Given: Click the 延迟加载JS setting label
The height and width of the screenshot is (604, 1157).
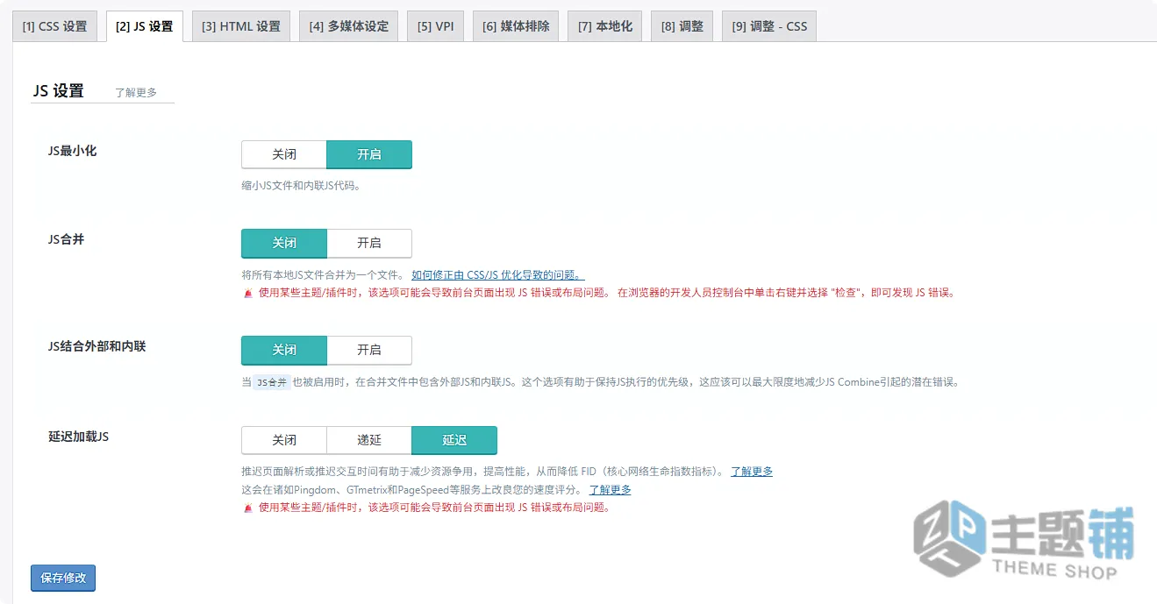Looking at the screenshot, I should [x=78, y=437].
